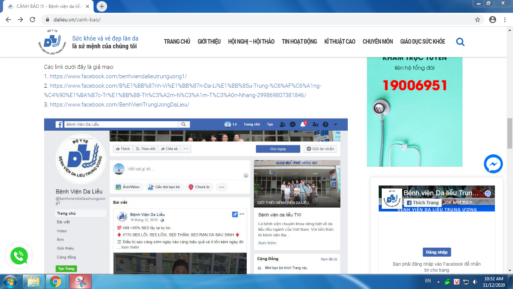Select the GIỚI THIỆU menu item
The image size is (513, 289).
pyautogui.click(x=209, y=42)
